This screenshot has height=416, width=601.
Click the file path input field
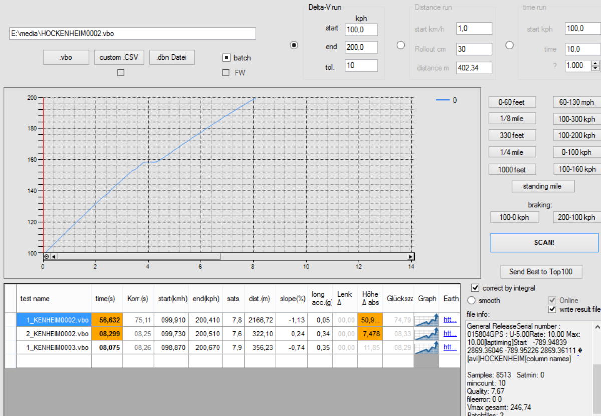click(x=133, y=34)
